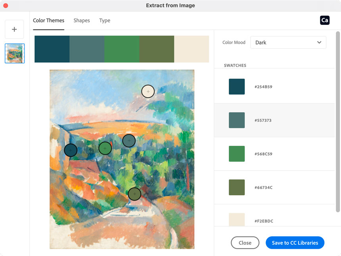Open the Adobe Capture Ca icon
This screenshot has width=341, height=256.
click(325, 20)
